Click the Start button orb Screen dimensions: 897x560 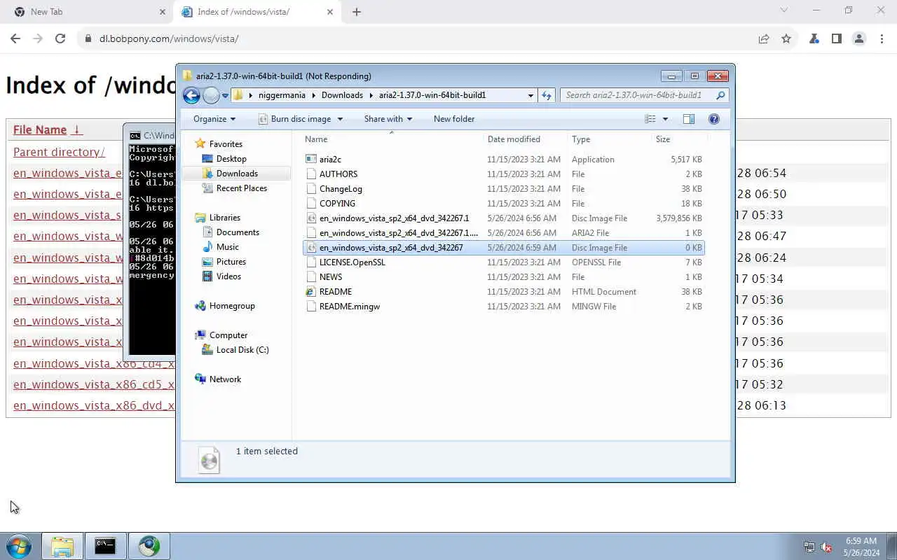click(18, 546)
